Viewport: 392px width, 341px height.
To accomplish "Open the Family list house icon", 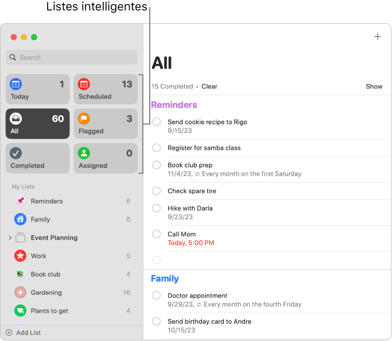I will pos(20,219).
